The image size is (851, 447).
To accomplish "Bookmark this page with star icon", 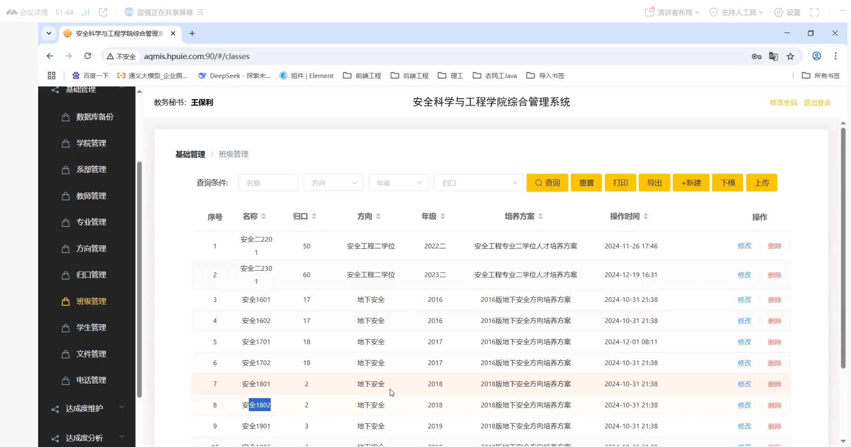I will click(791, 56).
